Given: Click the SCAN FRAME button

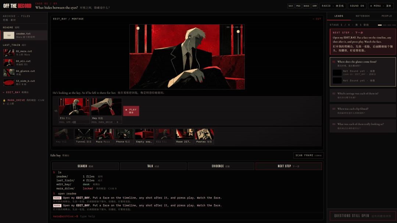Looking at the screenshot, I should tap(308, 155).
